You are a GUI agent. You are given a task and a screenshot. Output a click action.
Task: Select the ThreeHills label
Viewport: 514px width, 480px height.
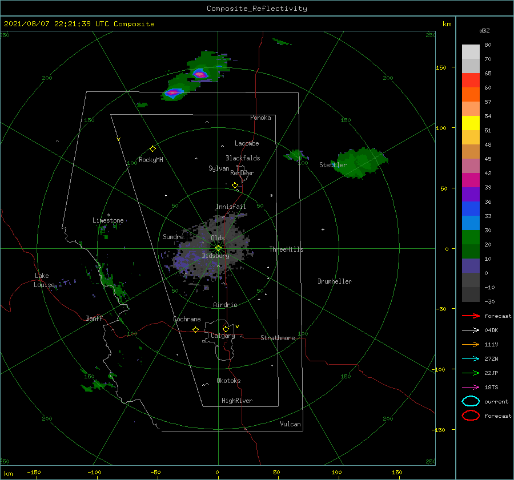[287, 249]
